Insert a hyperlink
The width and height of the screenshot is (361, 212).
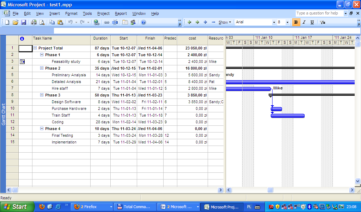(x=97, y=22)
